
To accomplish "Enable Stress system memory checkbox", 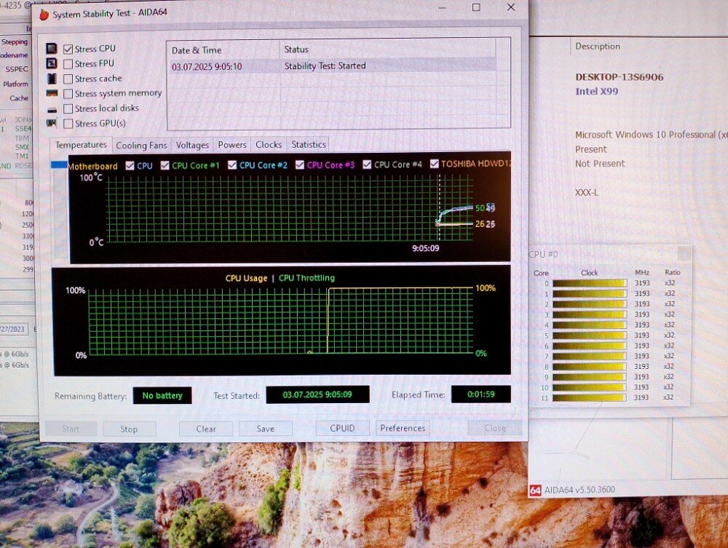I will click(68, 94).
